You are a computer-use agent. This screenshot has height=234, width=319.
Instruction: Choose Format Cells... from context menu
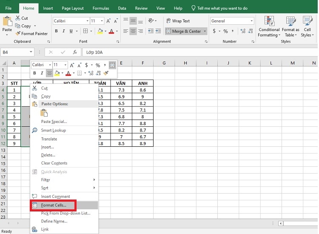click(x=54, y=205)
